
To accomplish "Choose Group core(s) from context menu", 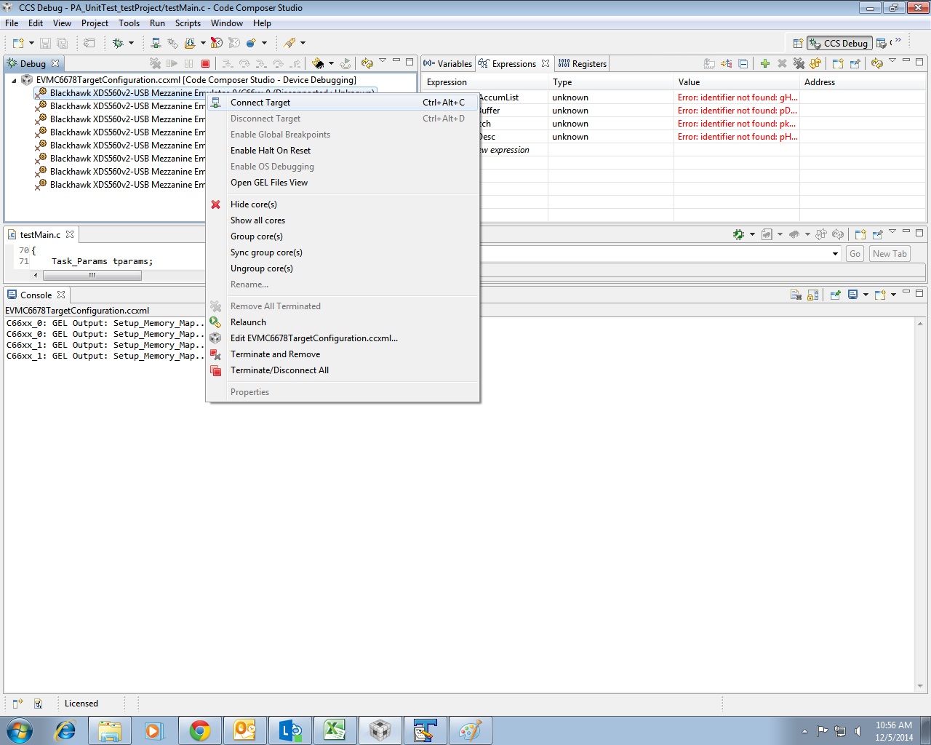I will coord(343,236).
